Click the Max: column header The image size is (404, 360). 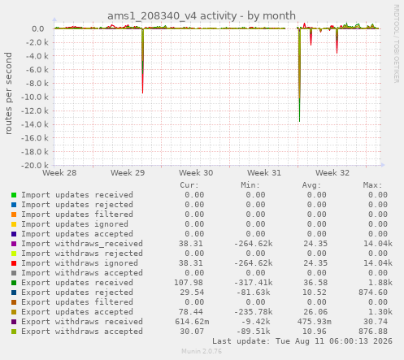(x=372, y=185)
